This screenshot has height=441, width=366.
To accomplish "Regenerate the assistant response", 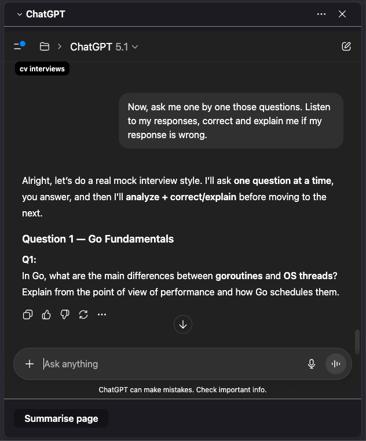I will point(83,315).
